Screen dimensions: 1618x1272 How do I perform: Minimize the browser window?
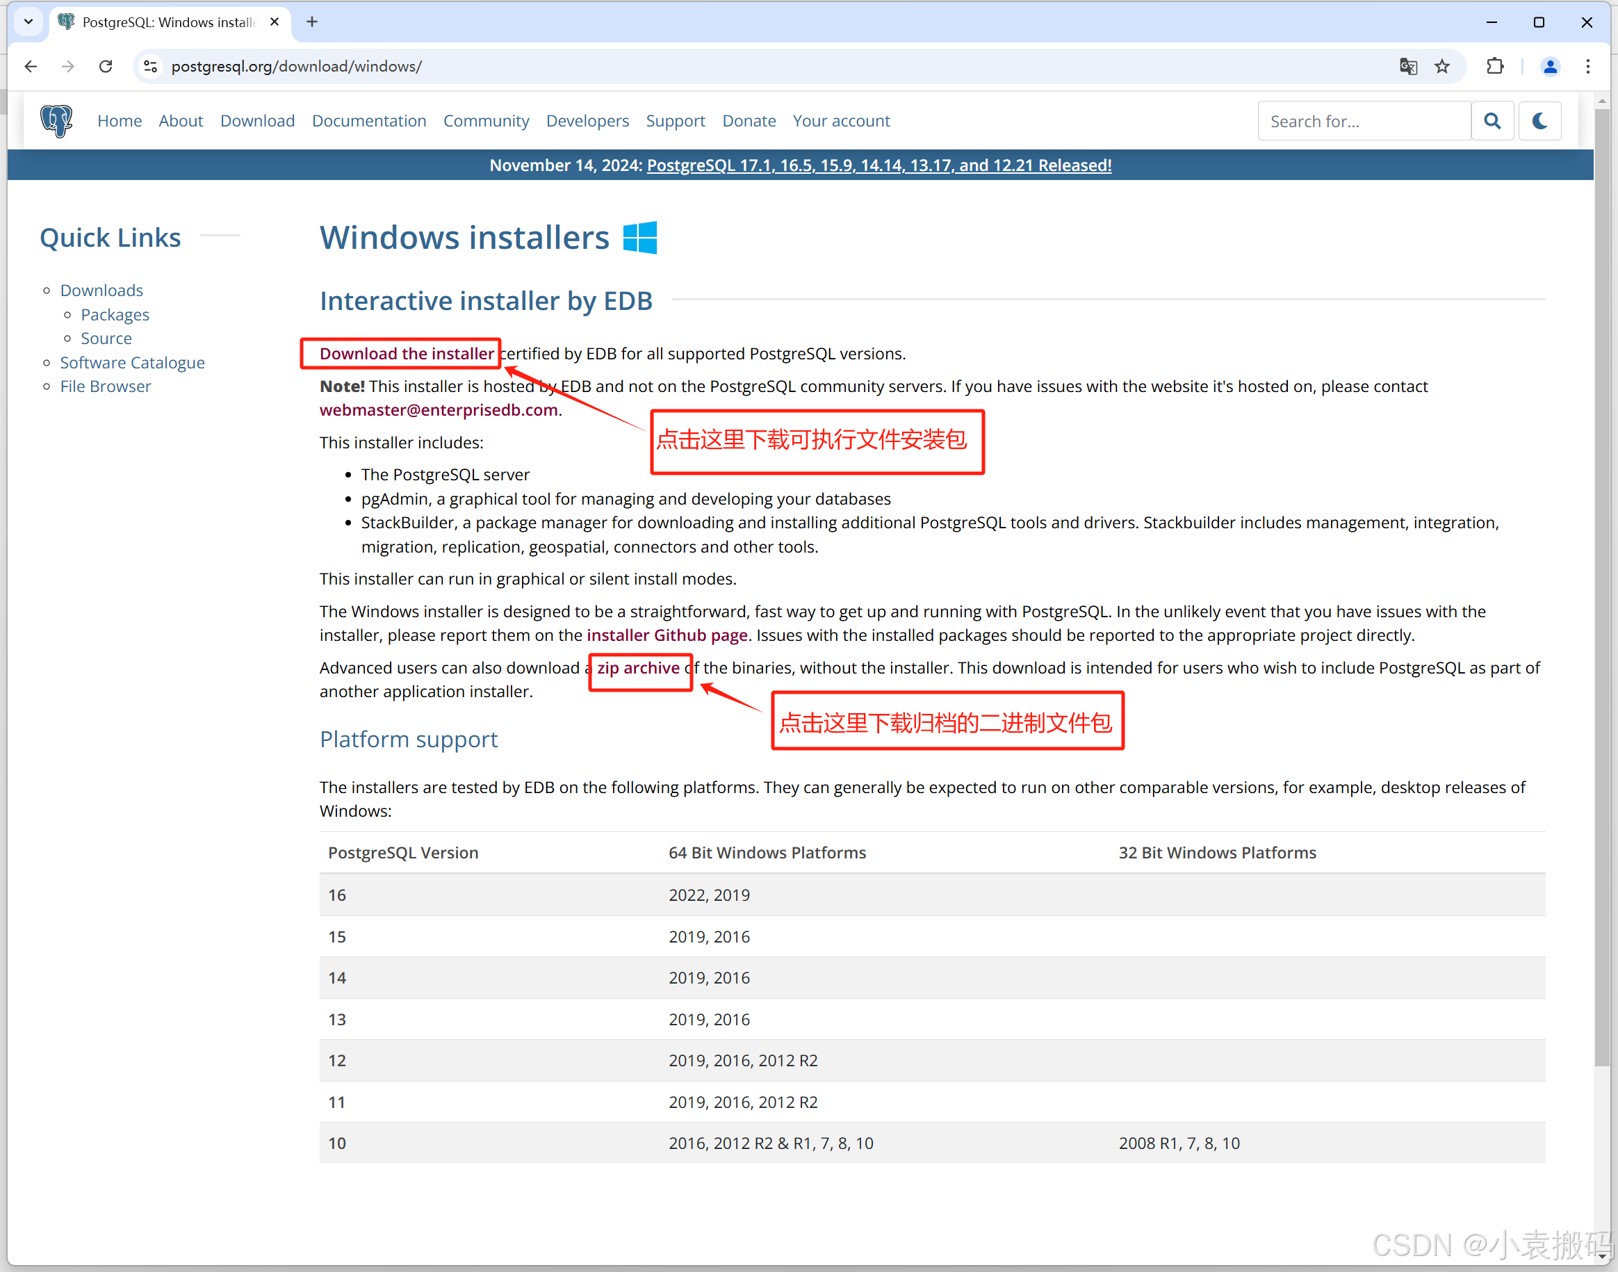click(x=1492, y=22)
